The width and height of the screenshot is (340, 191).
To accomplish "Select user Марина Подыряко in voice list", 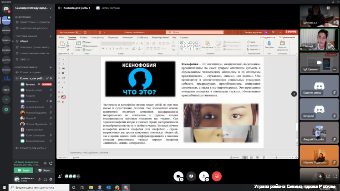I will (x=36, y=113).
